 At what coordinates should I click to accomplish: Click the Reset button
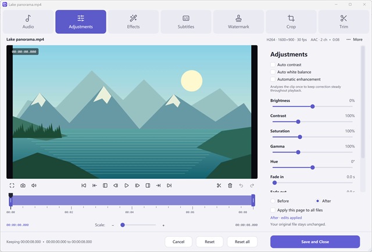point(209,242)
